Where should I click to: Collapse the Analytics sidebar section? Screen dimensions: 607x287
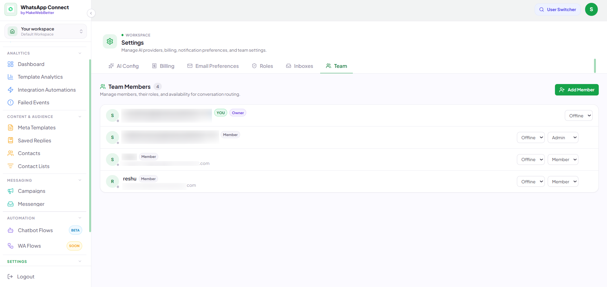(x=80, y=53)
